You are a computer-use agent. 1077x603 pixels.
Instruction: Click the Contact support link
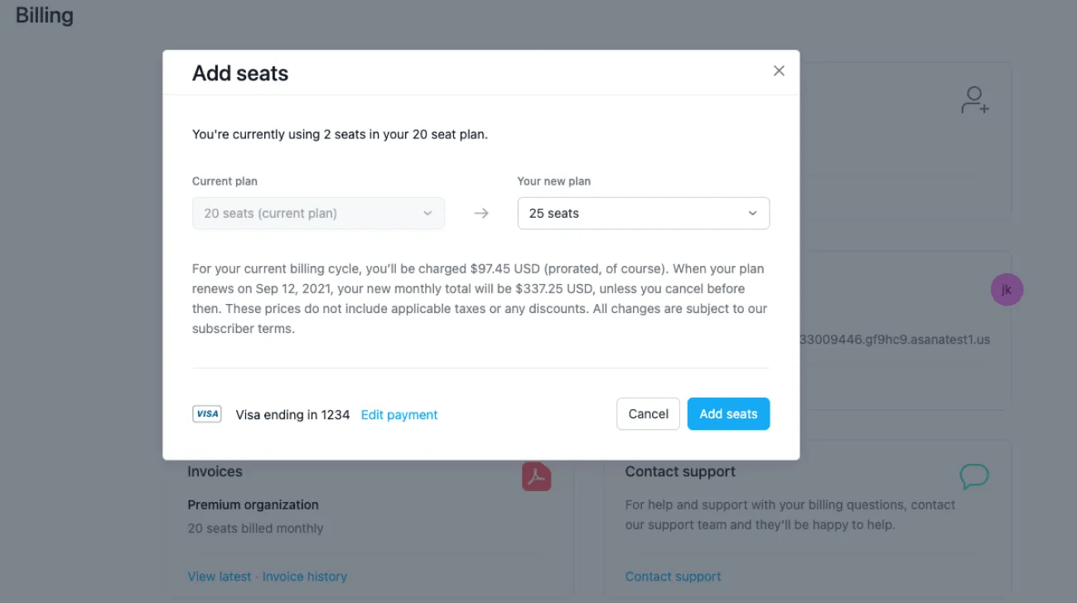(673, 576)
